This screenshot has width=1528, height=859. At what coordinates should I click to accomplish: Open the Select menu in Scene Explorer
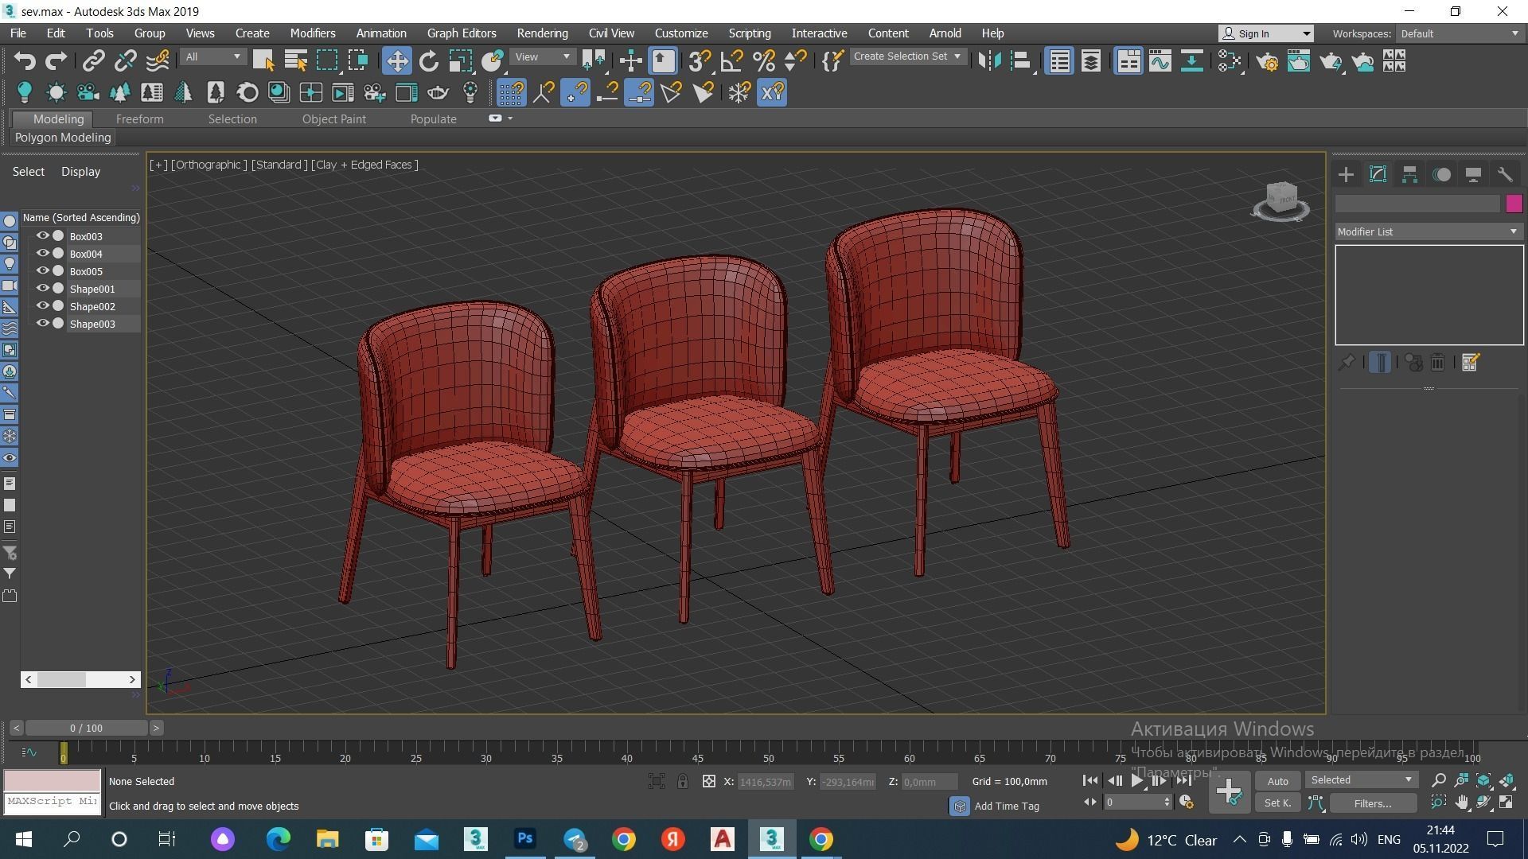click(29, 172)
